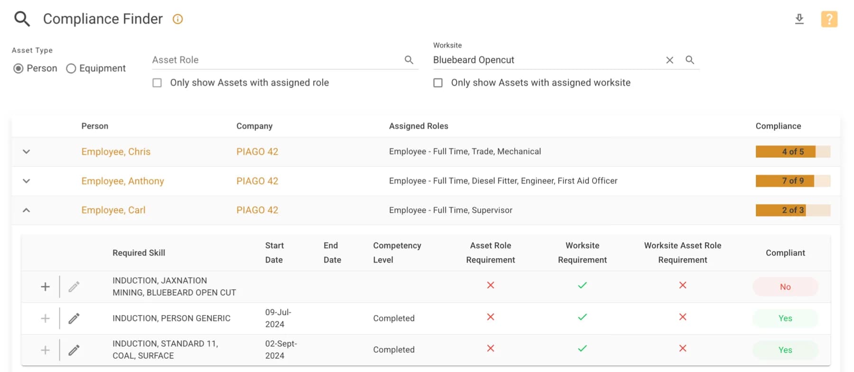Open PIAGO 42 company for Anthony
Screen dimensions: 854x372
[x=257, y=181]
